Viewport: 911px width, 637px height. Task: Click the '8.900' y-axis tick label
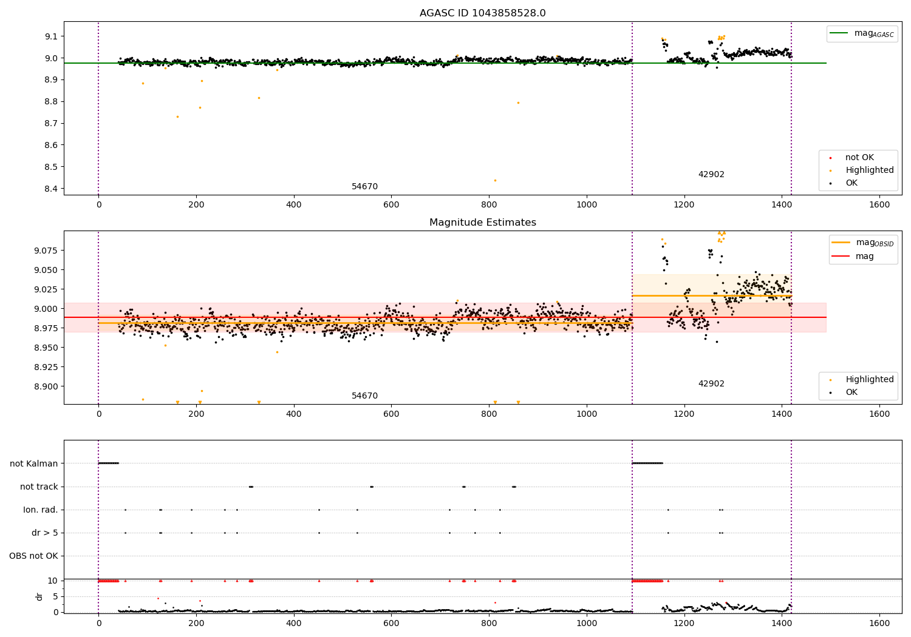click(x=47, y=386)
